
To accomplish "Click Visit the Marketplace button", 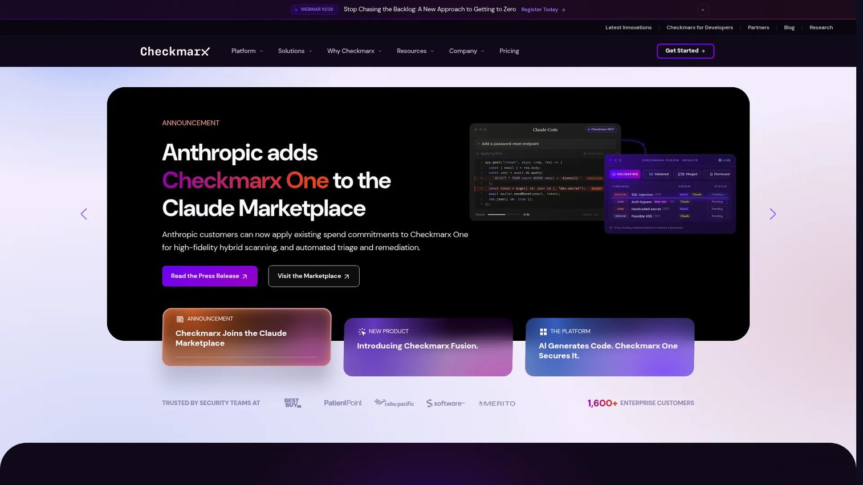I will pos(314,276).
